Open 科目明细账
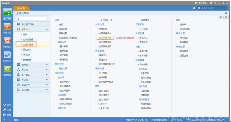231x122 pixels. (x=146, y=104)
